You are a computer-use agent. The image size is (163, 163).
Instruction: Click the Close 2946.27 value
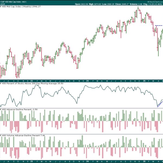122,4
